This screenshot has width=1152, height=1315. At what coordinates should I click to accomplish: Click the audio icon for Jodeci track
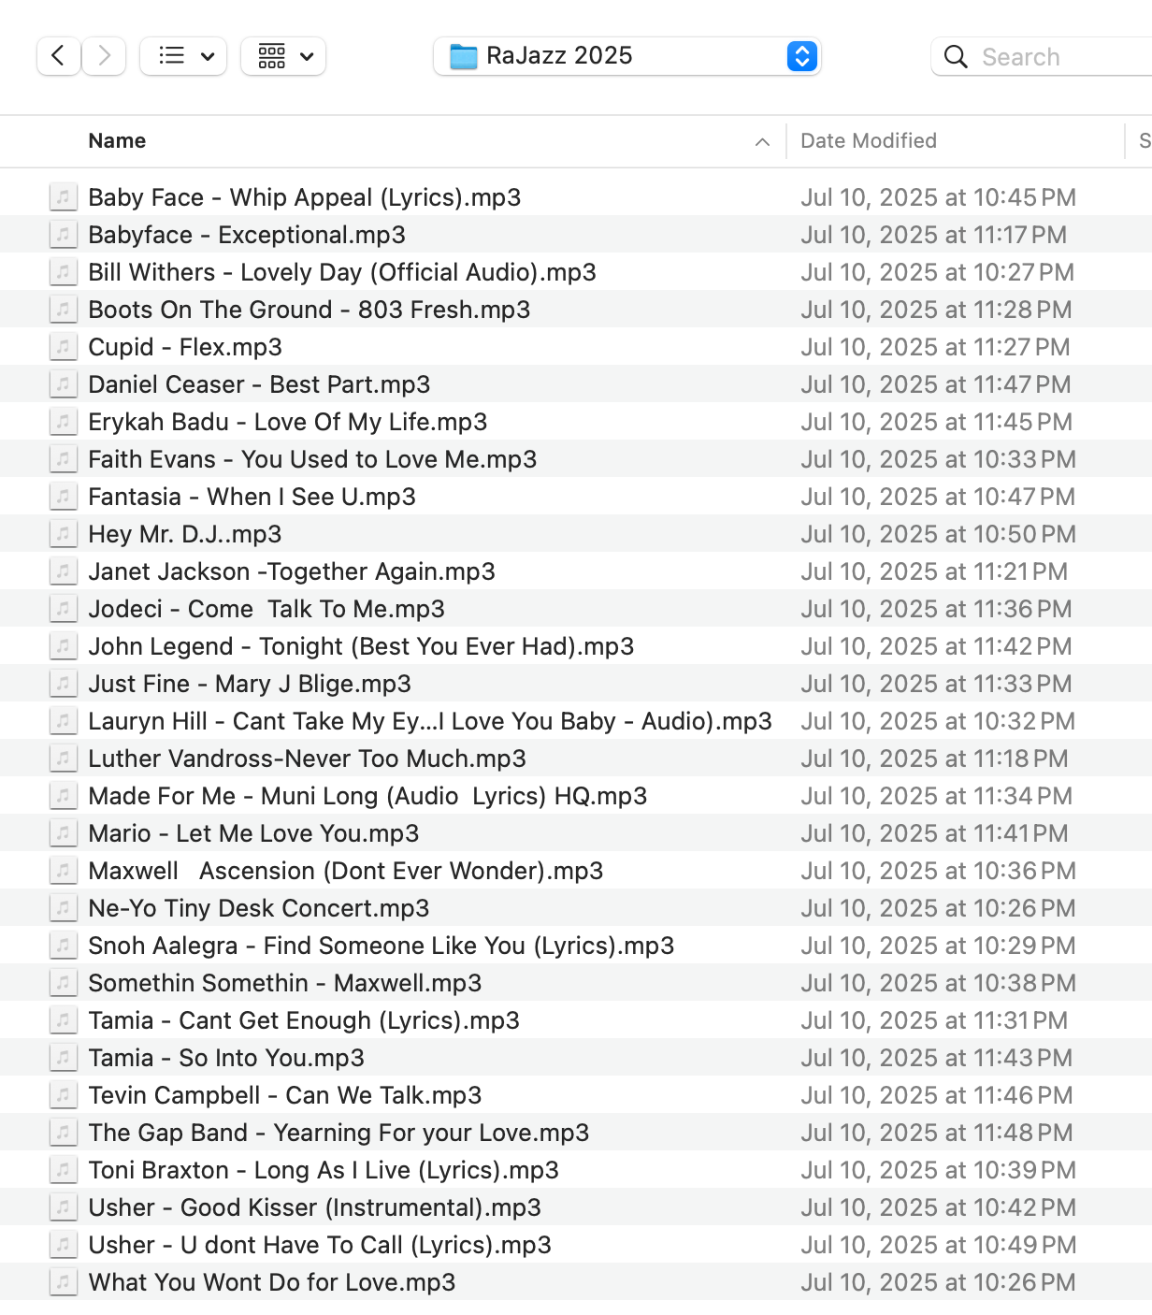63,609
